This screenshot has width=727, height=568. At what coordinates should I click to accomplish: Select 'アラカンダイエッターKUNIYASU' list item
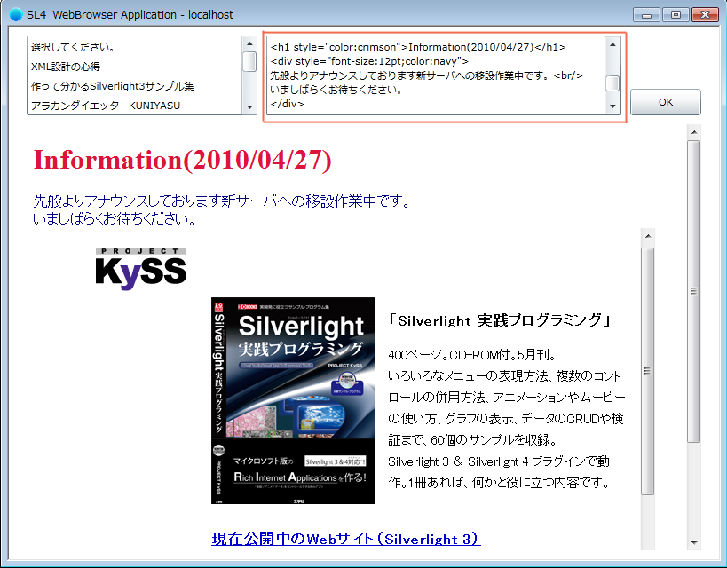click(x=135, y=106)
